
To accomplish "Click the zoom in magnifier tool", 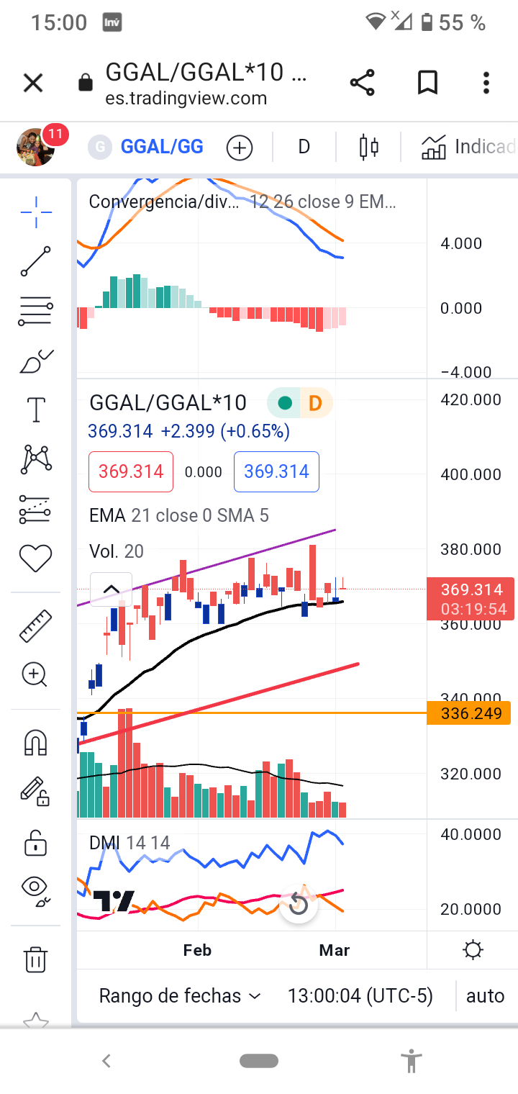I will click(x=36, y=675).
